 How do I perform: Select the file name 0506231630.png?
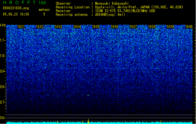16,8
